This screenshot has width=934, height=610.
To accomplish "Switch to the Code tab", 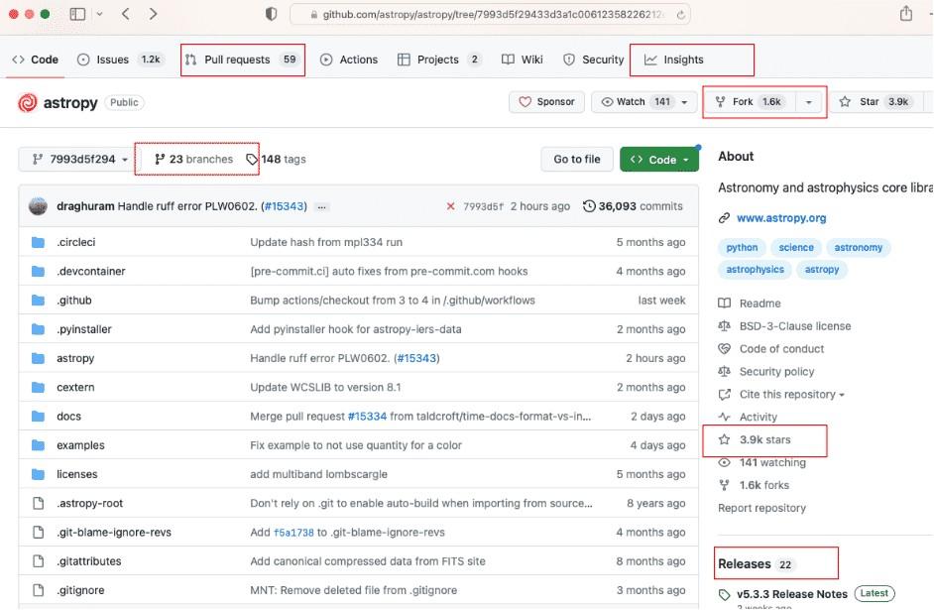I will pyautogui.click(x=36, y=60).
